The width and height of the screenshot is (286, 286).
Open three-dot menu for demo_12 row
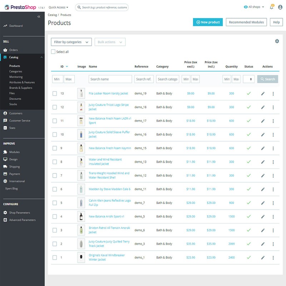[x=273, y=176]
